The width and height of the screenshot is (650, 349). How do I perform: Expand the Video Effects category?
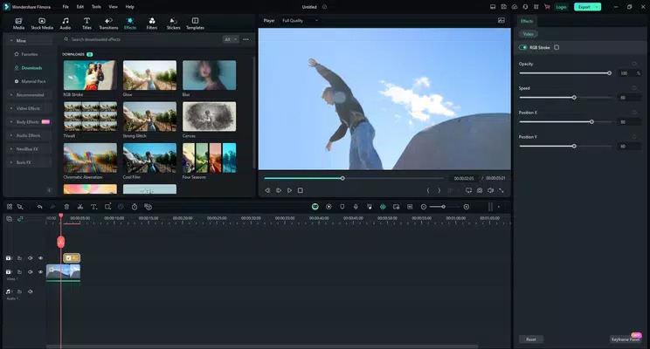(28, 108)
